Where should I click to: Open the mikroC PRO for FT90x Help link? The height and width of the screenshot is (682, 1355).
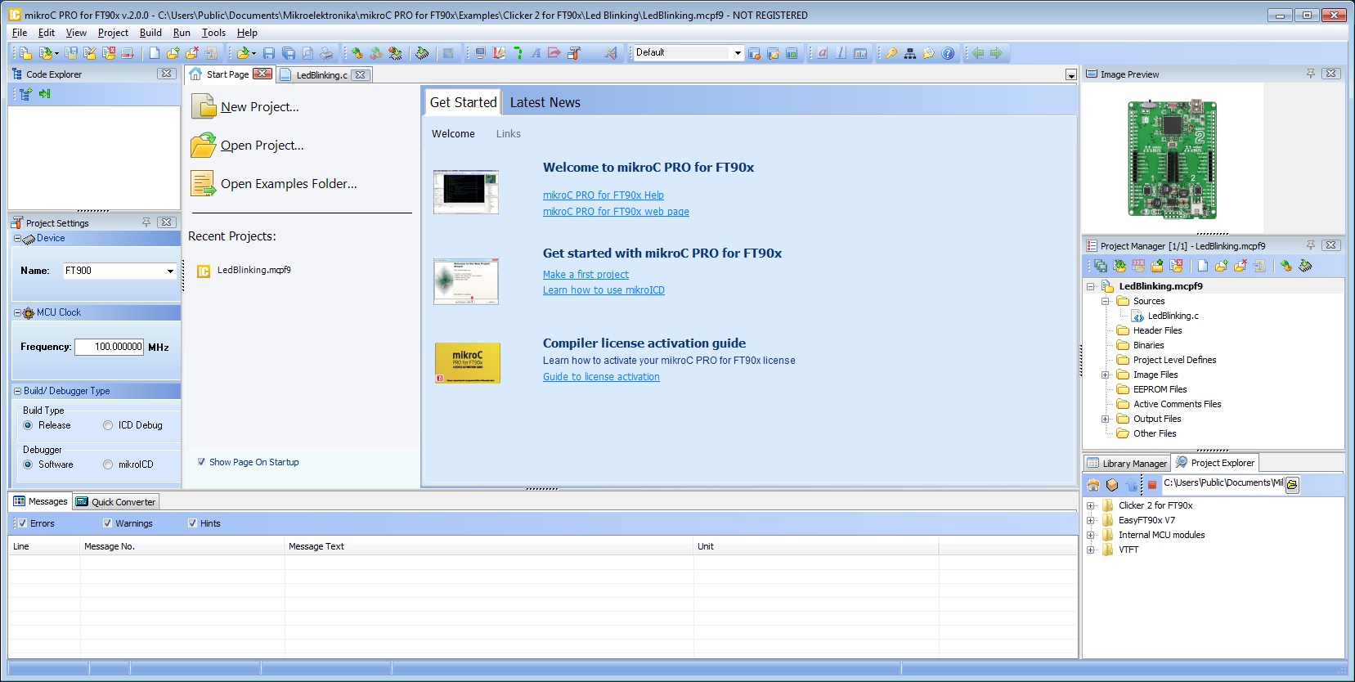coord(603,195)
